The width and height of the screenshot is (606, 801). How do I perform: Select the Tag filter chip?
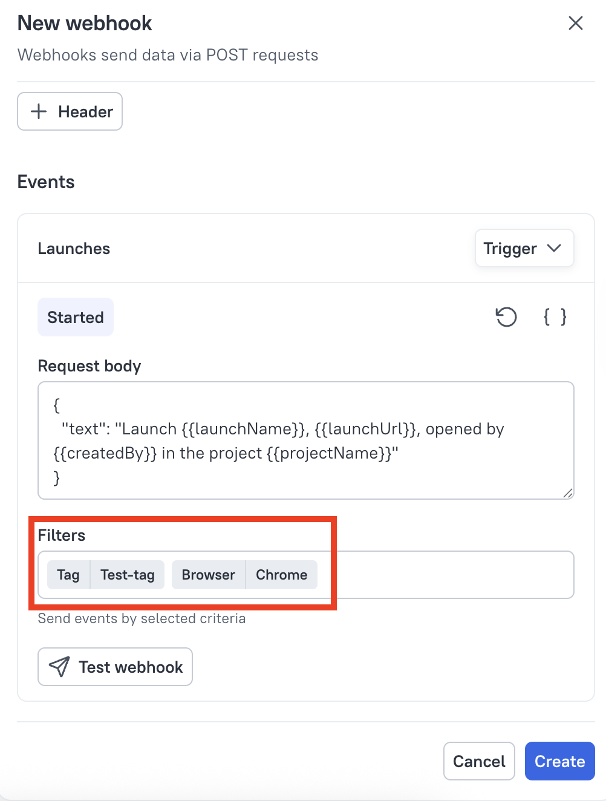pos(68,575)
